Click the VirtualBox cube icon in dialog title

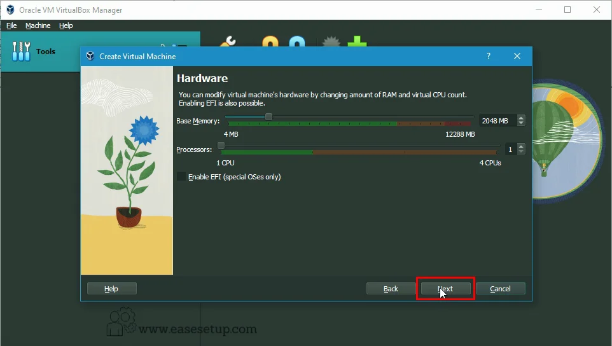(x=90, y=56)
